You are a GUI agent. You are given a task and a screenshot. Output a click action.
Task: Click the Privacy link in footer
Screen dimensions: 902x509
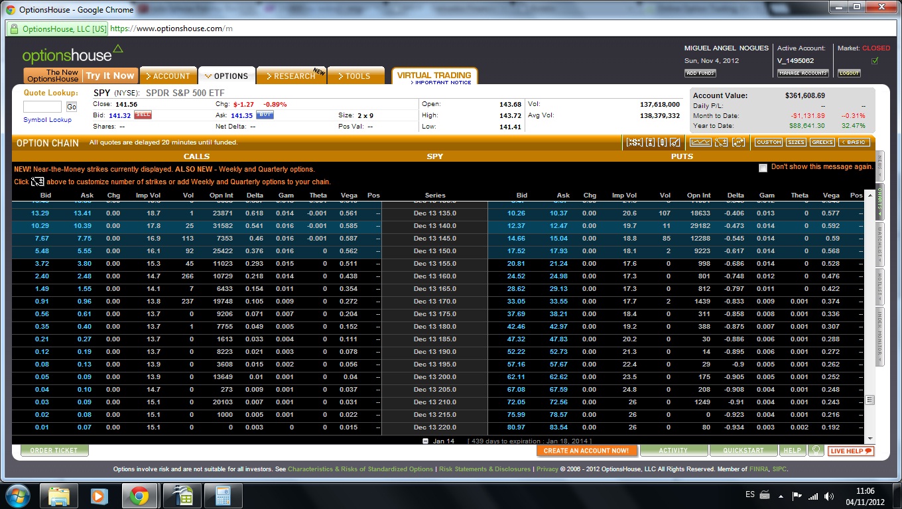(x=547, y=469)
